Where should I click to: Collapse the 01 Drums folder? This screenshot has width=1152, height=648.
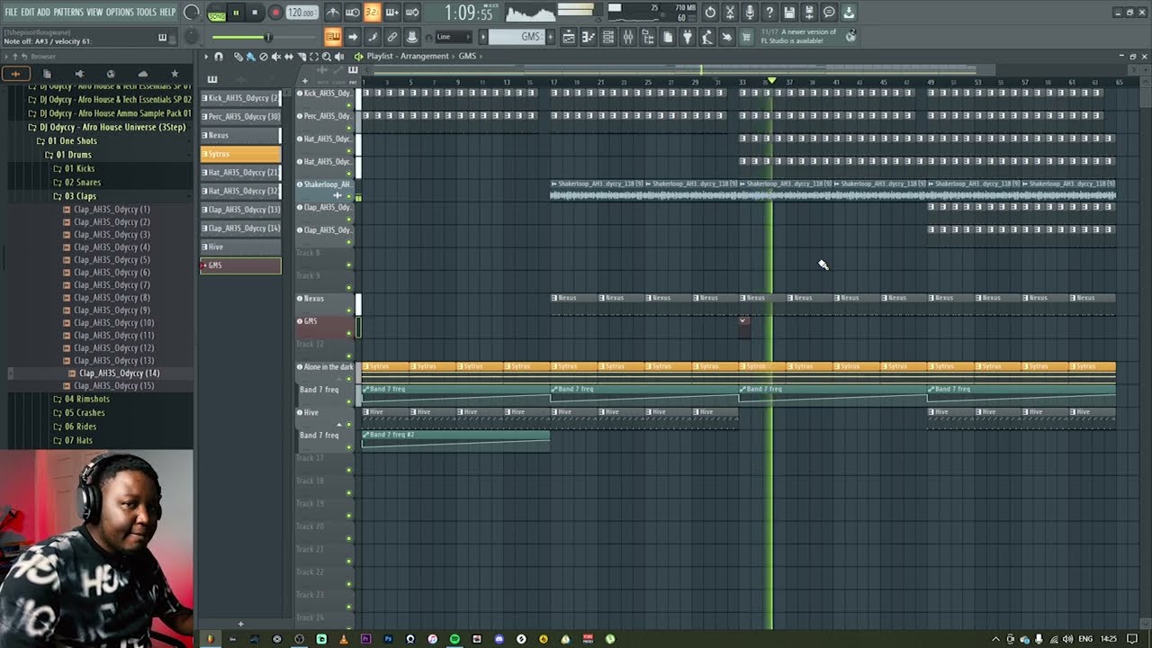(x=68, y=155)
